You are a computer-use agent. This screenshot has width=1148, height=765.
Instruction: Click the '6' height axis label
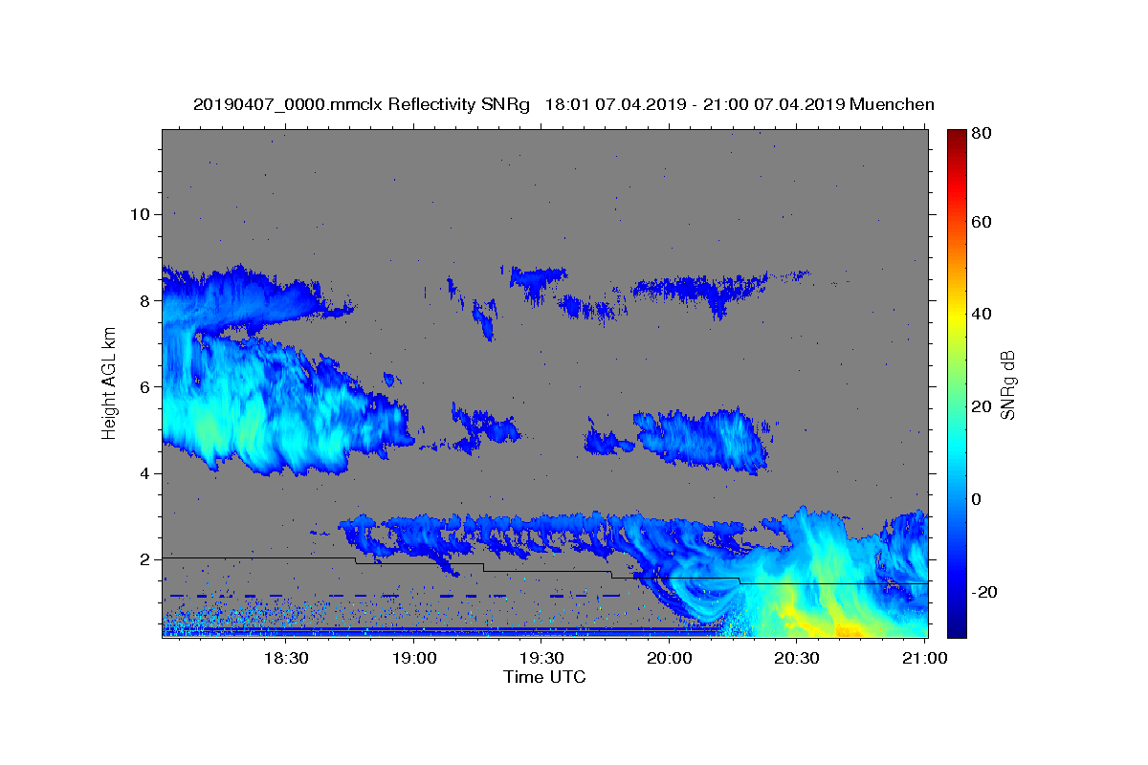[143, 387]
